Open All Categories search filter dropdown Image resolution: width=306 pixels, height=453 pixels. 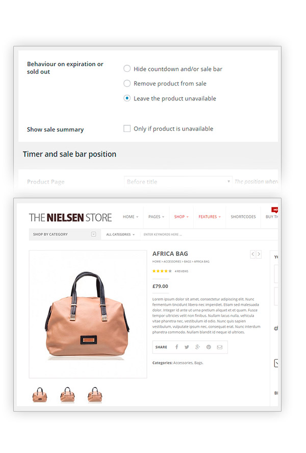[x=120, y=234]
